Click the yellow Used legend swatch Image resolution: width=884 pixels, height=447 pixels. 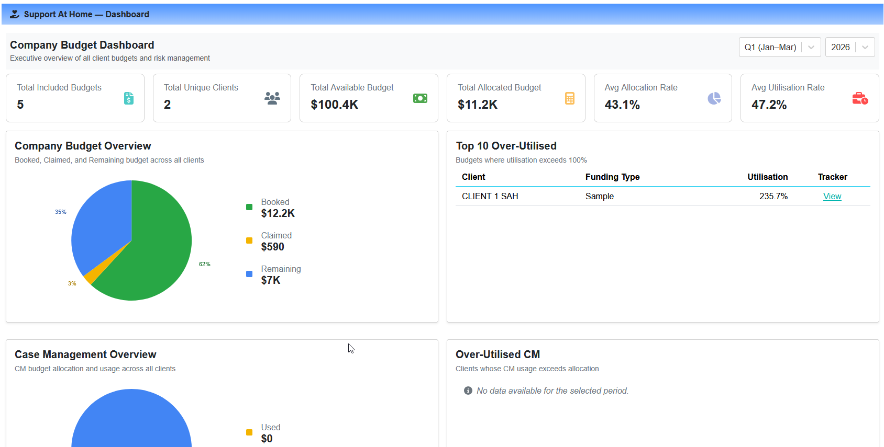pos(249,432)
